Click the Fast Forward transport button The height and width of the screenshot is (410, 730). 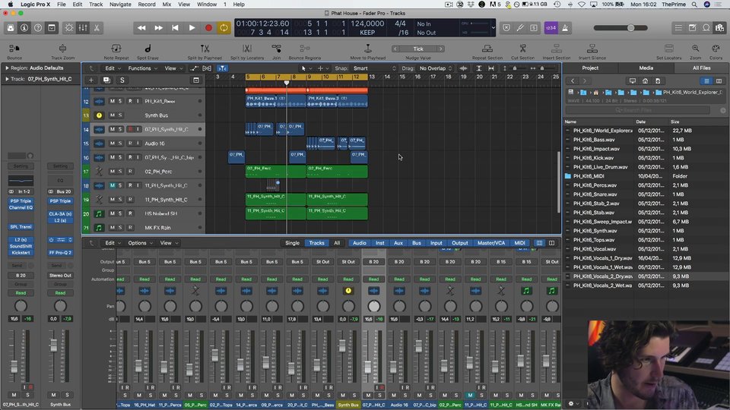click(158, 28)
